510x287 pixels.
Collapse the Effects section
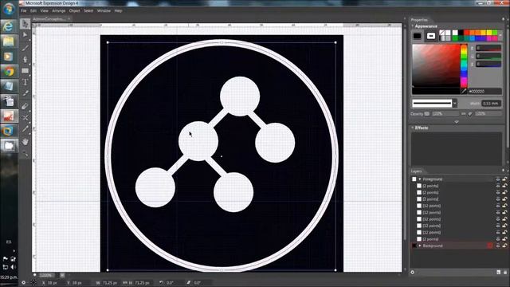point(413,128)
